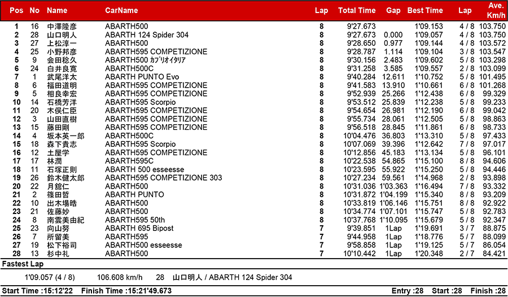Click best time 1'20.348

[428, 254]
